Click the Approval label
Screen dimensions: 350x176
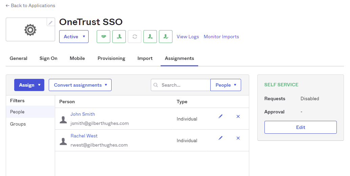click(274, 112)
